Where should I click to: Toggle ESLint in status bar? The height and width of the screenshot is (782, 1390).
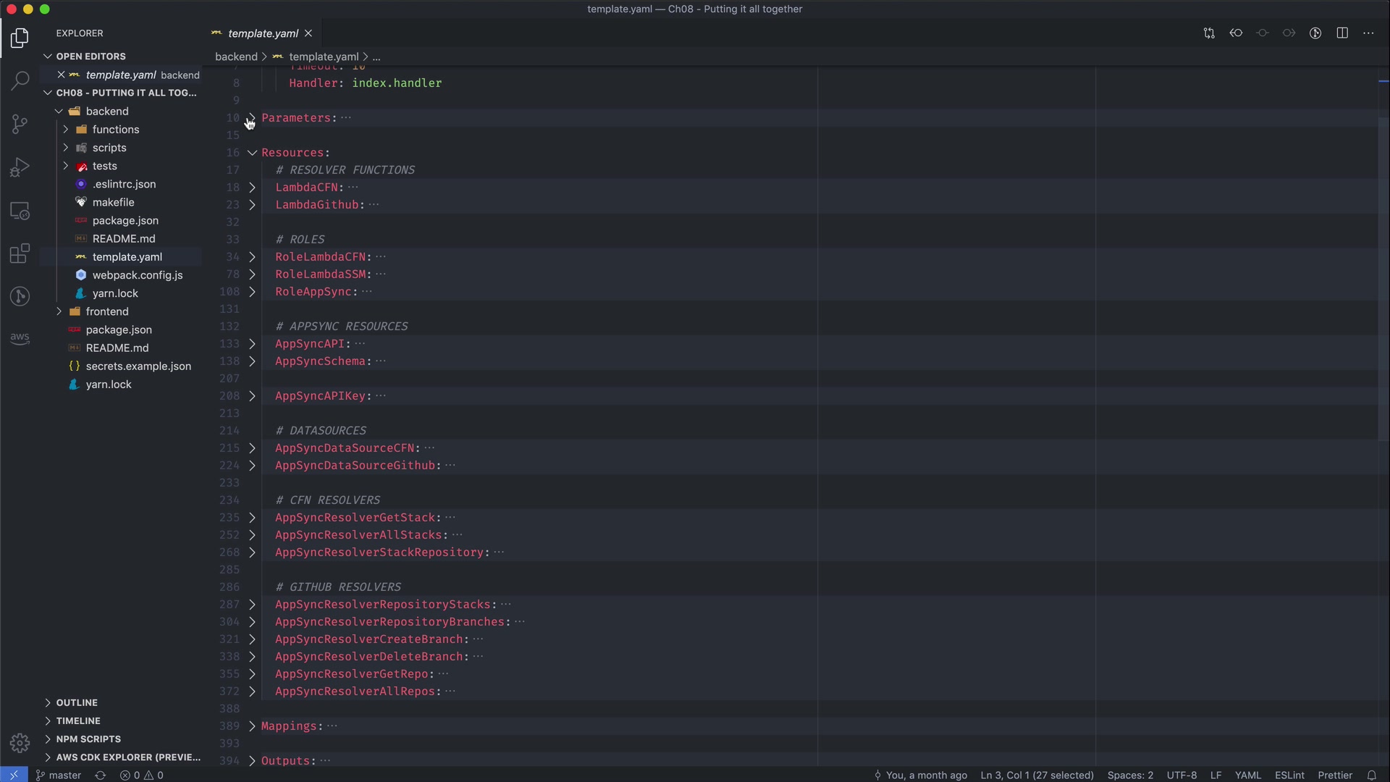[x=1289, y=775]
